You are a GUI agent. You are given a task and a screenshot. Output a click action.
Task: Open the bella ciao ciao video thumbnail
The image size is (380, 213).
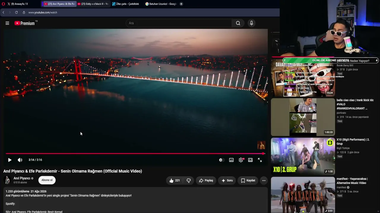click(x=303, y=117)
